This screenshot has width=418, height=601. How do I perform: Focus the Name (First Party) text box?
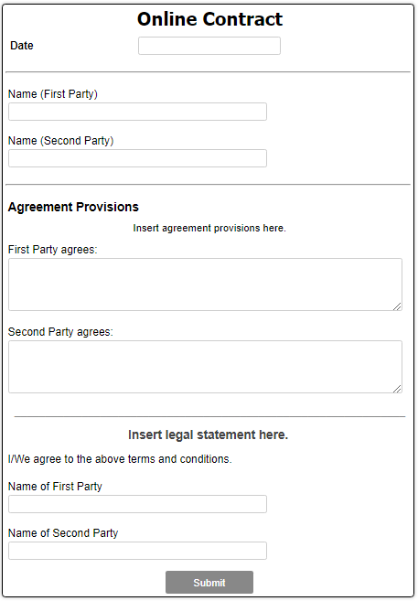(137, 112)
